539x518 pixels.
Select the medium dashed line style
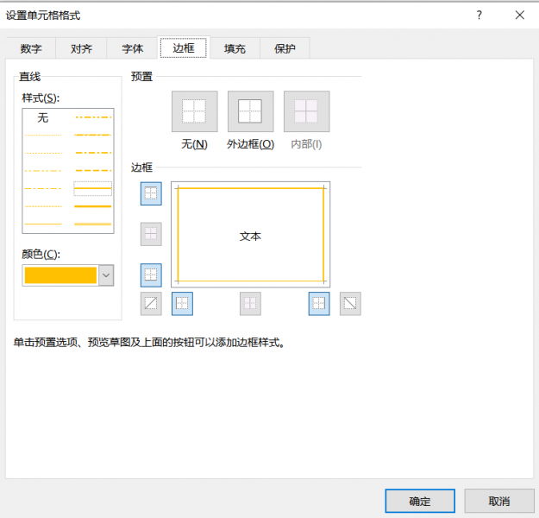tap(93, 170)
